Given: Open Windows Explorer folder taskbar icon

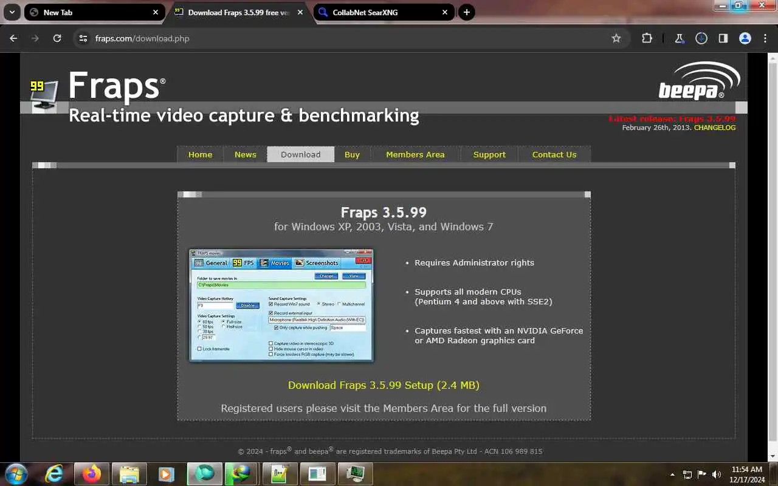Looking at the screenshot, I should tap(129, 474).
